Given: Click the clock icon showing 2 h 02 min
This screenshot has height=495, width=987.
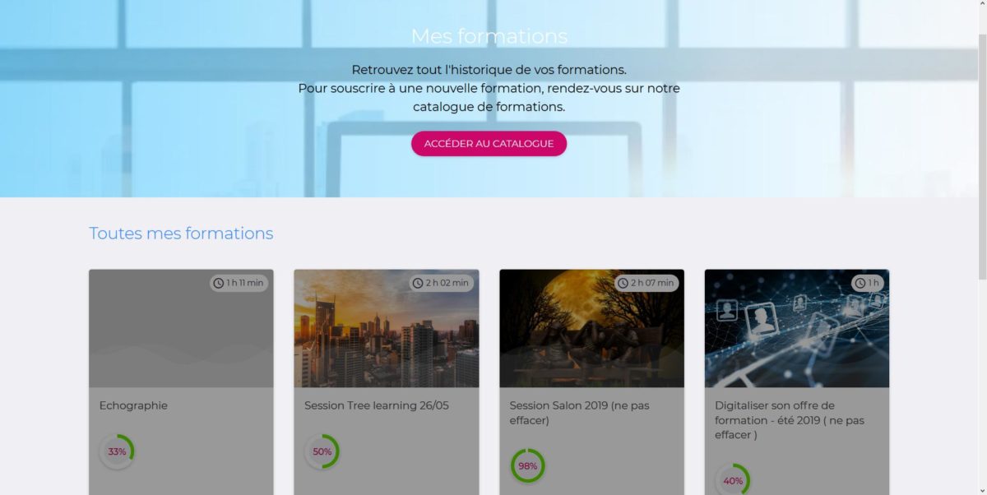Looking at the screenshot, I should click(x=419, y=283).
